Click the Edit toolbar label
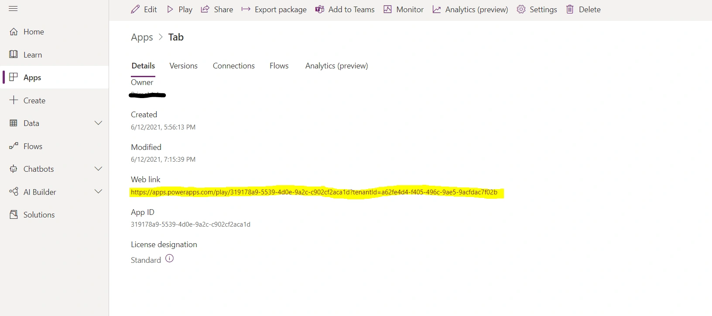712x316 pixels. [x=150, y=9]
